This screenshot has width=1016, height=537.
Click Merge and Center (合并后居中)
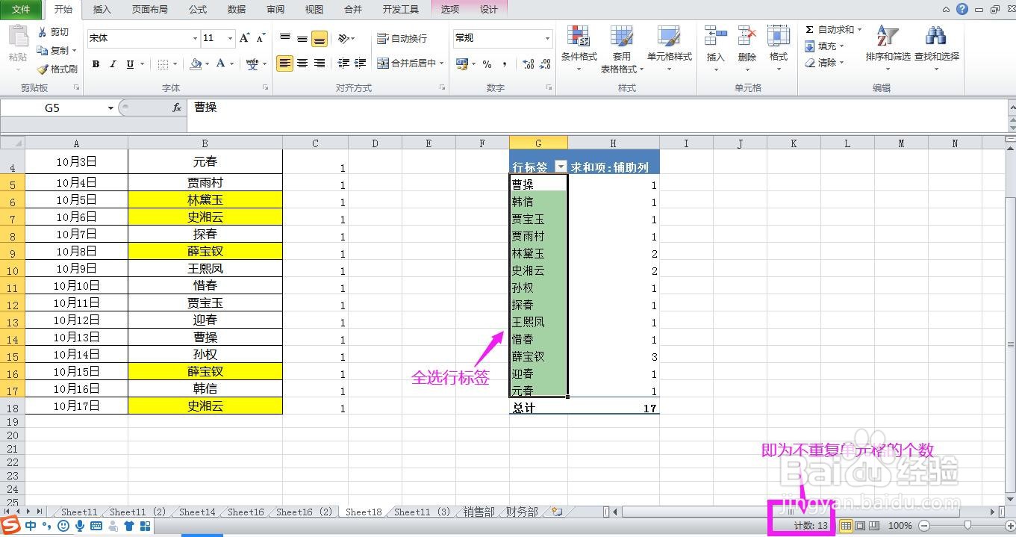[x=406, y=63]
